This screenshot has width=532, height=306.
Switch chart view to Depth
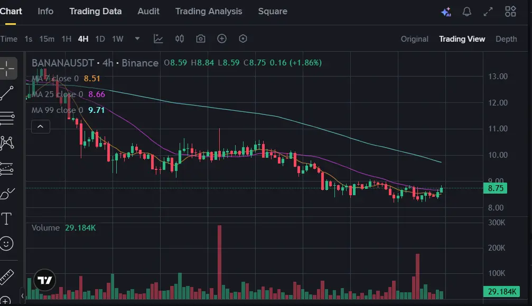[506, 39]
